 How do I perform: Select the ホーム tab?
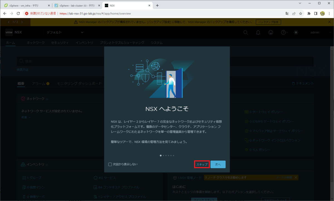pyautogui.click(x=11, y=43)
